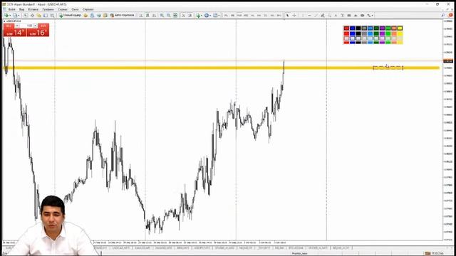Select the MN timeframe button

pyautogui.click(x=279, y=16)
